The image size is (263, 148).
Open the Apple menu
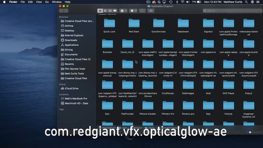click(5, 2)
